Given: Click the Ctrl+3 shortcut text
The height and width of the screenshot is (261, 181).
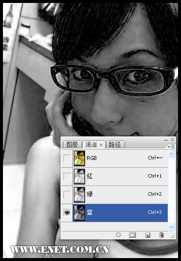Looking at the screenshot, I should tap(154, 212).
